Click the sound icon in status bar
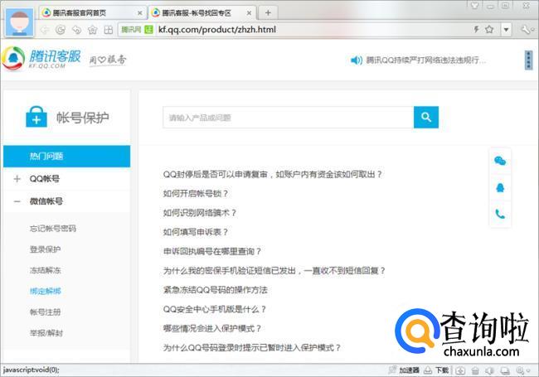Image resolution: width=539 pixels, height=377 pixels. pos(489,370)
